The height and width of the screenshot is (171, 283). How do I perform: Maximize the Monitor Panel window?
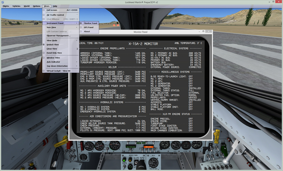click(x=203, y=31)
